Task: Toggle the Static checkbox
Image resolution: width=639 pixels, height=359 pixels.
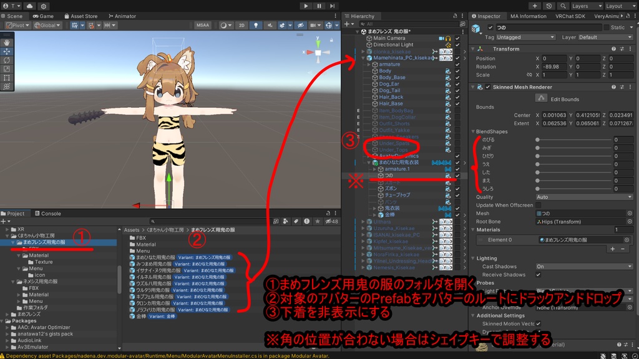Action: pyautogui.click(x=607, y=27)
